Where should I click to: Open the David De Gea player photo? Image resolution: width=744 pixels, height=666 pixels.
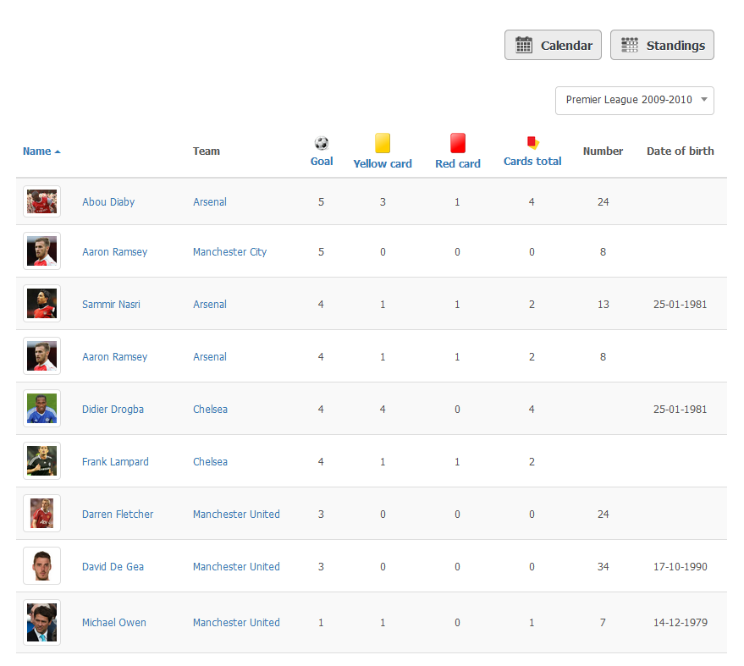(41, 566)
